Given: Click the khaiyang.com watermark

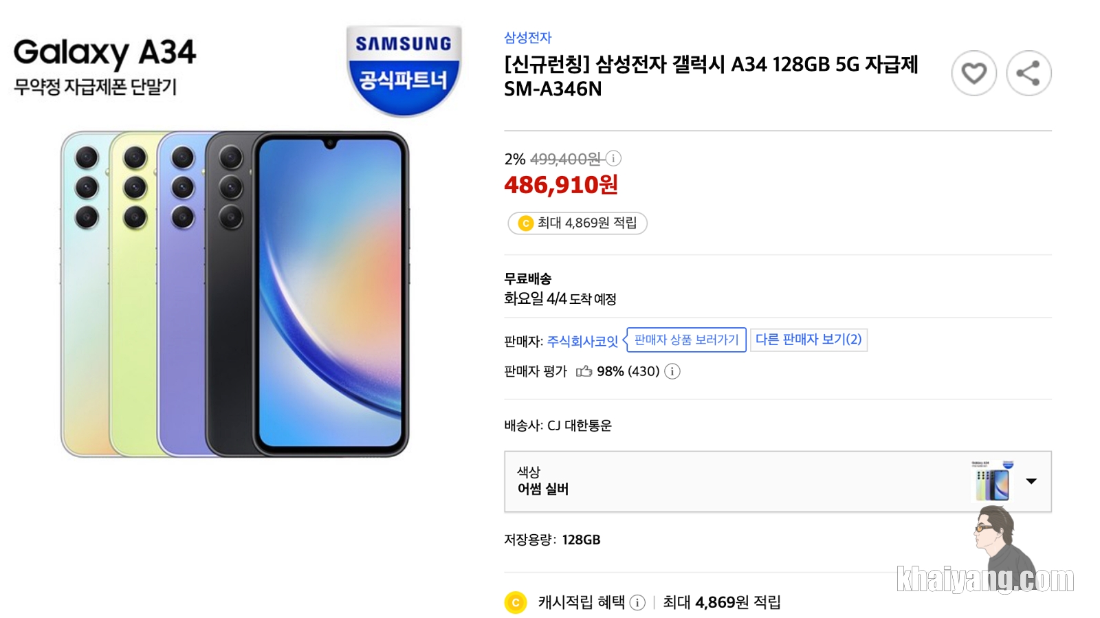Looking at the screenshot, I should 985,580.
